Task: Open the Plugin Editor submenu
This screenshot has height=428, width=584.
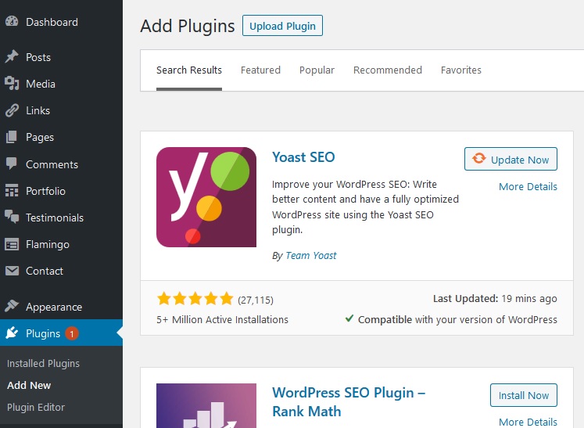Action: pos(36,407)
